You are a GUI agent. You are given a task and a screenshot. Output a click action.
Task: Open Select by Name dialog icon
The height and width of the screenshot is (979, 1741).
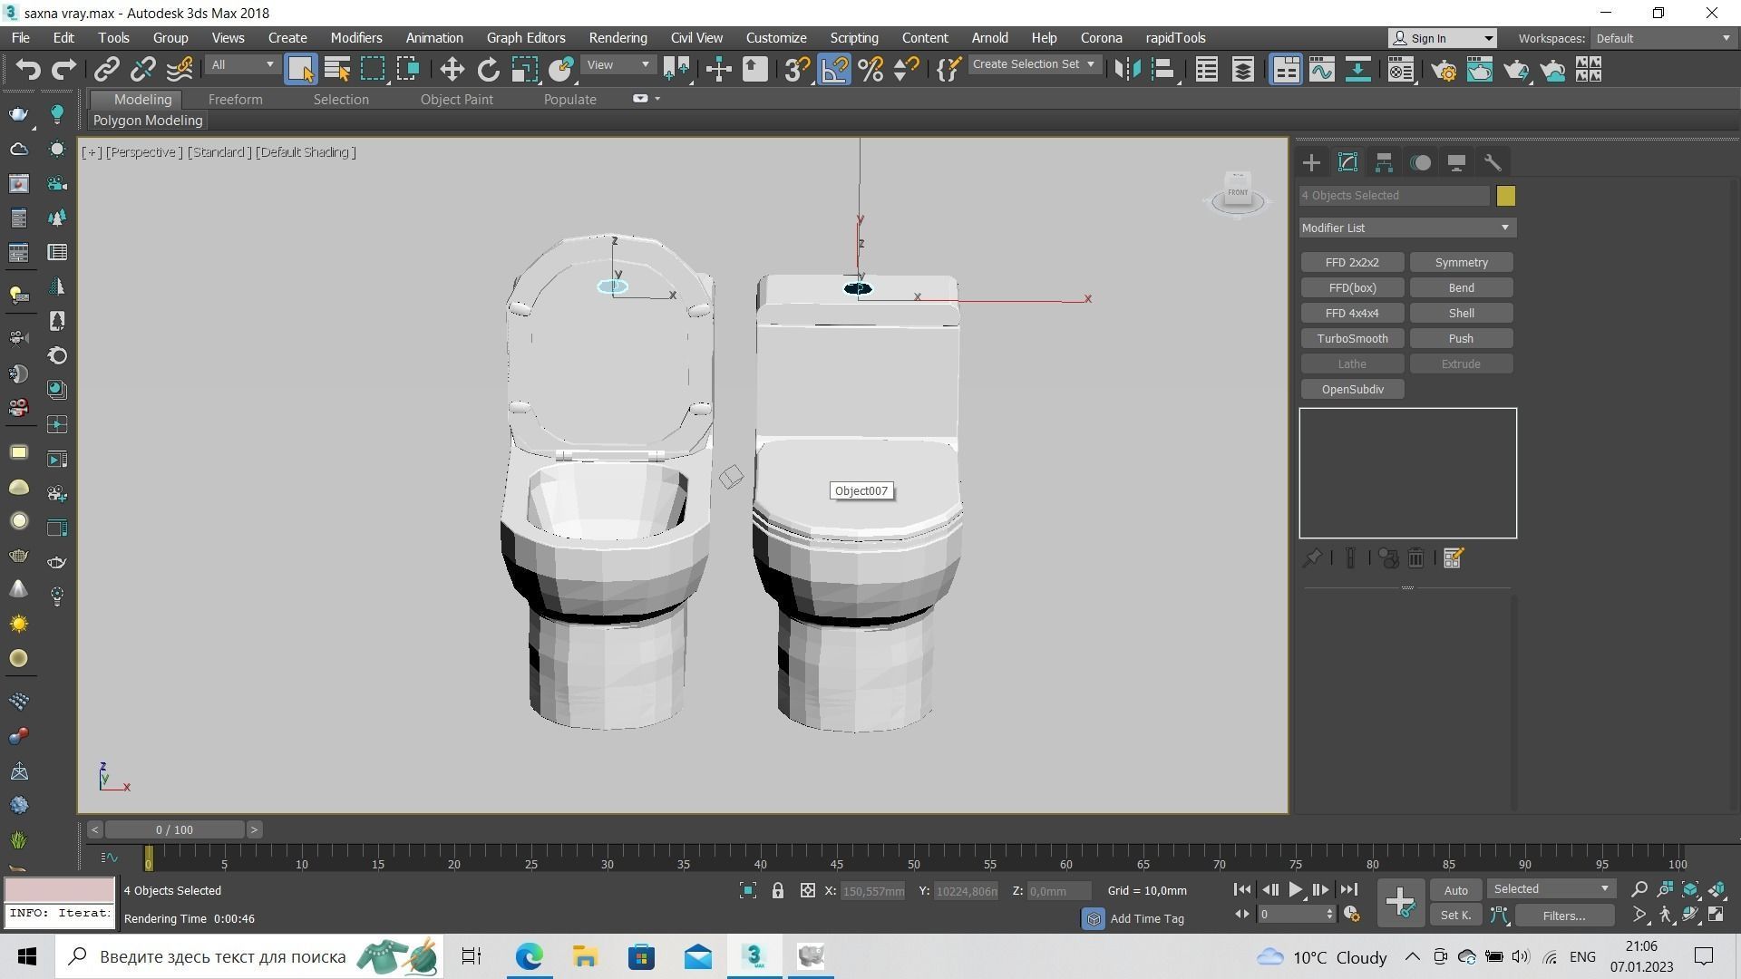tap(336, 70)
